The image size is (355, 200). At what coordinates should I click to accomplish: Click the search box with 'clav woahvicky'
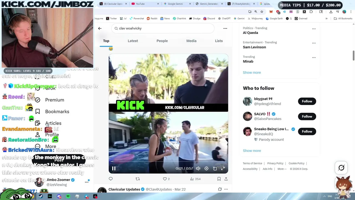click(163, 28)
